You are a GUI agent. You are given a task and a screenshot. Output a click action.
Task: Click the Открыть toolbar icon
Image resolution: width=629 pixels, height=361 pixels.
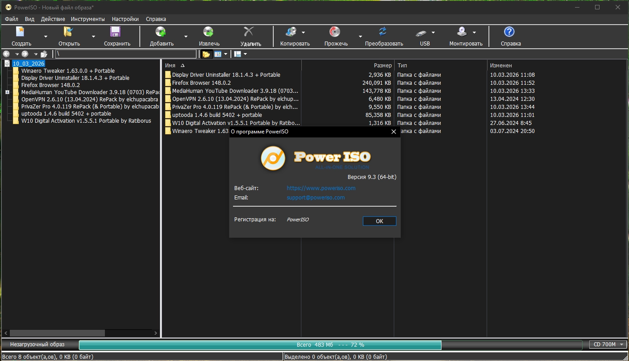(68, 32)
